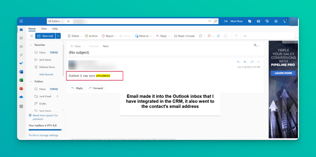Open zoom magnifier in reading pane
Image resolution: width=316 pixels, height=157 pixels.
click(255, 46)
